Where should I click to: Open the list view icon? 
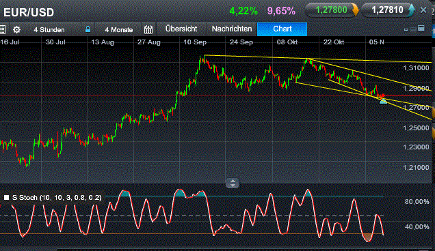[x=3, y=29]
